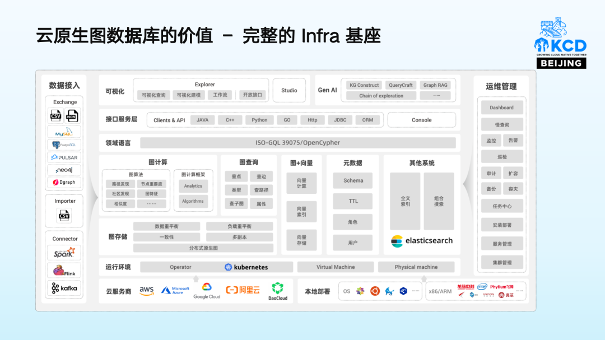Image resolution: width=605 pixels, height=340 pixels.
Task: Click the Intel logo
Action: [482, 287]
